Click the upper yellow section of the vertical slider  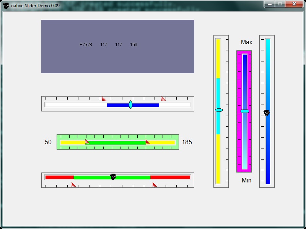[218, 57]
